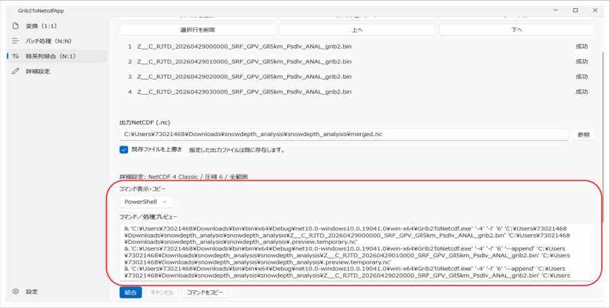
Task: Move selected row down with 下へ
Action: click(517, 30)
